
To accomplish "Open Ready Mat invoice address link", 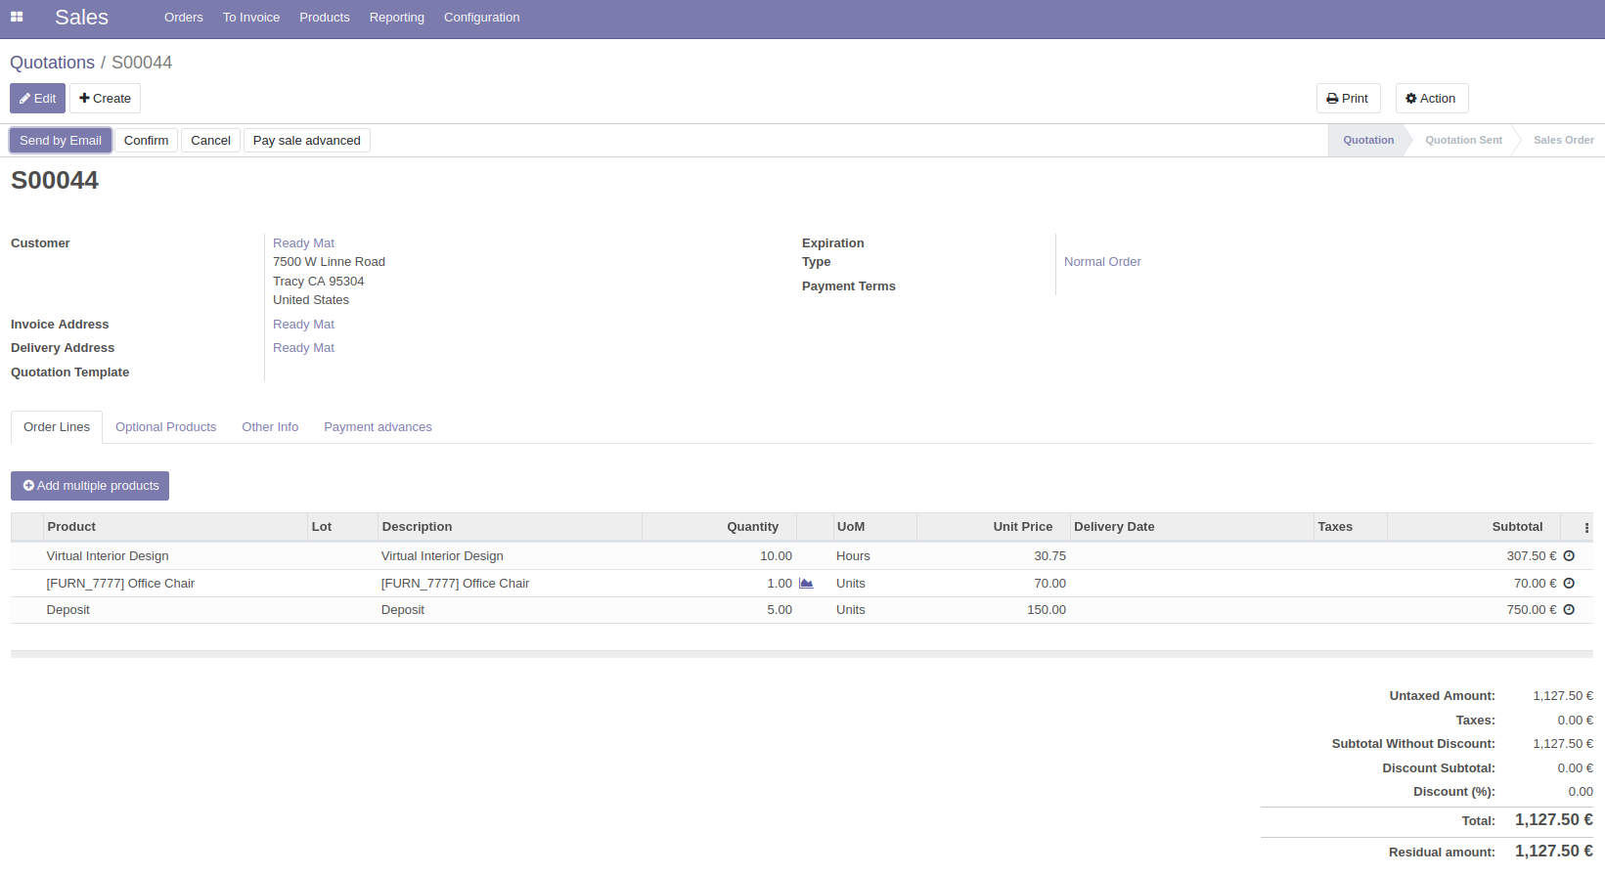I will coord(303,325).
